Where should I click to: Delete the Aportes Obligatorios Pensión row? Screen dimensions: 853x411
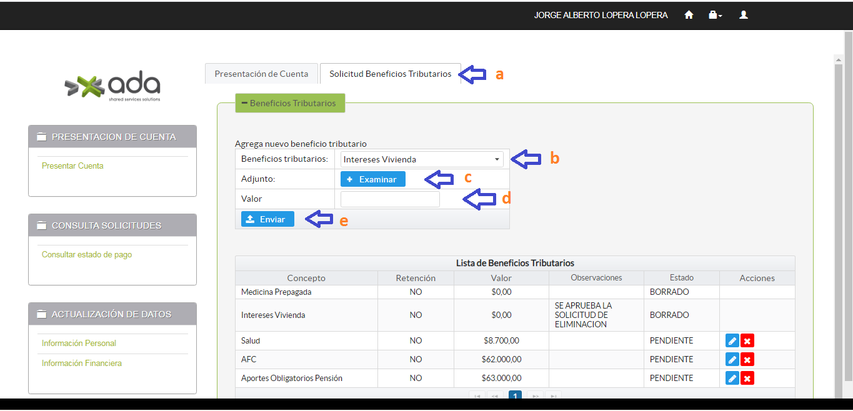[x=747, y=379]
